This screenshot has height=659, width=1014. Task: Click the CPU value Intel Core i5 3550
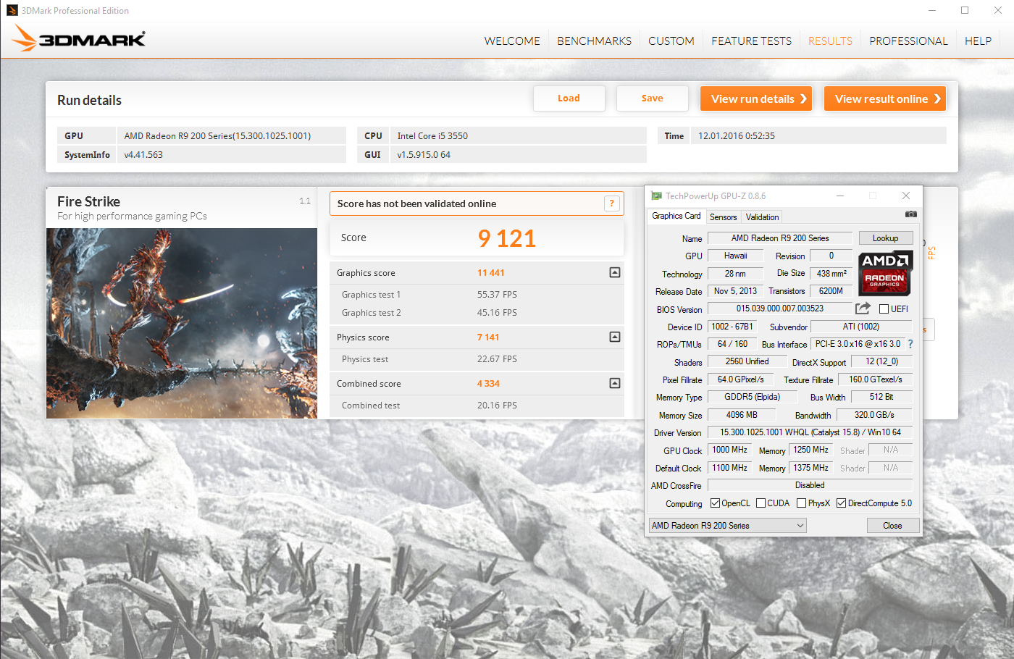[432, 135]
